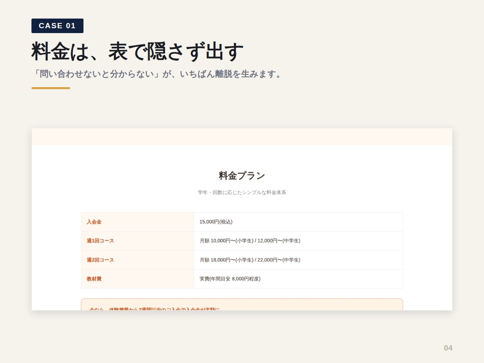The height and width of the screenshot is (363, 484).
Task: Click the CASE 01 badge
Action: click(x=57, y=26)
